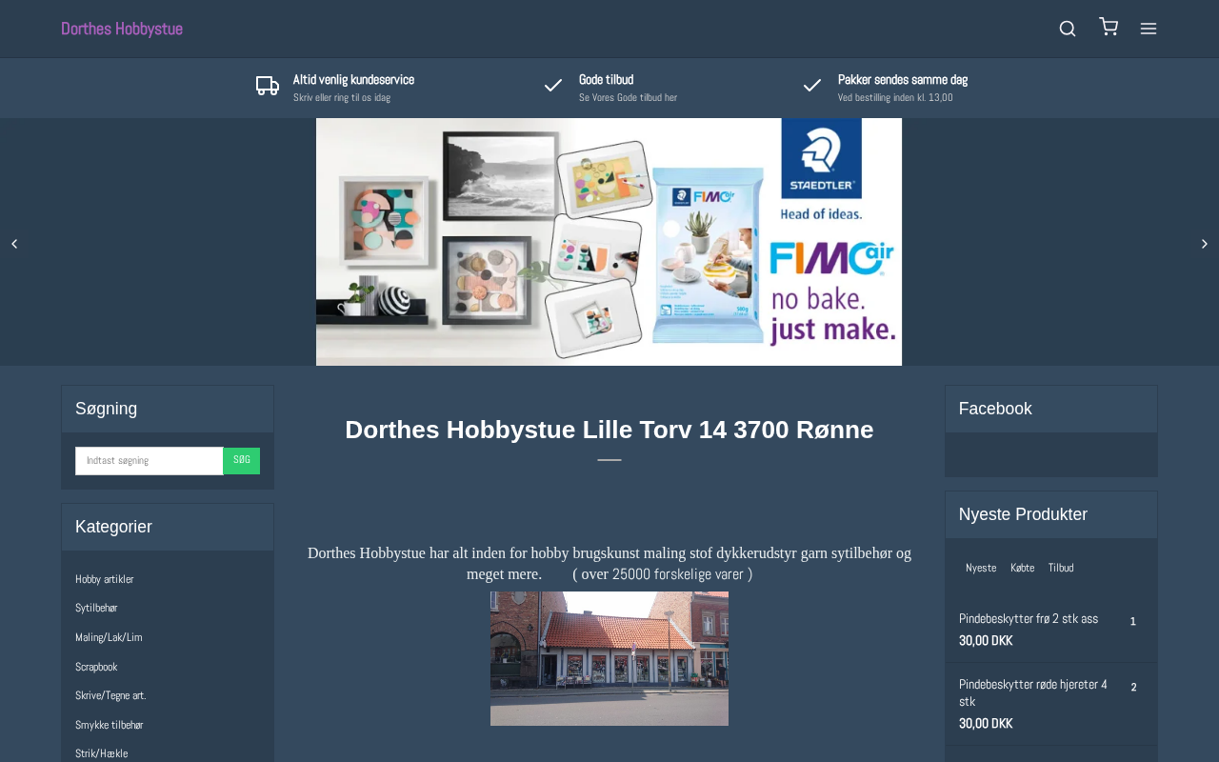
Task: Click the Dorthes Hobbystue logo
Action: tap(122, 29)
